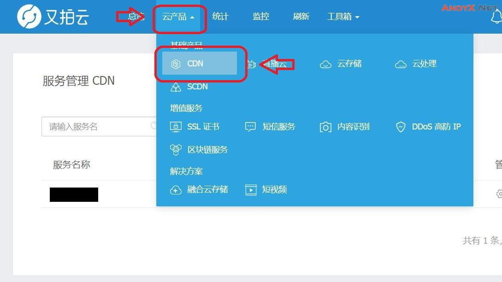
Task: Select the SSL 证书 certificate icon
Action: coord(176,127)
